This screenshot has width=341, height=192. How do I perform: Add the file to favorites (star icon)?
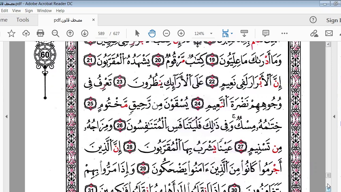pyautogui.click(x=11, y=33)
